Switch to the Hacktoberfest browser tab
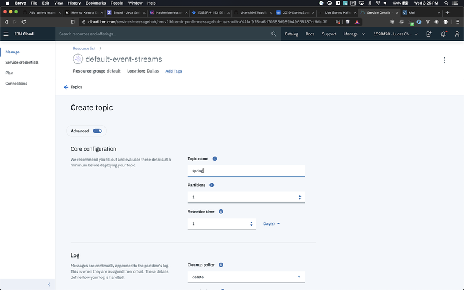 [169, 13]
